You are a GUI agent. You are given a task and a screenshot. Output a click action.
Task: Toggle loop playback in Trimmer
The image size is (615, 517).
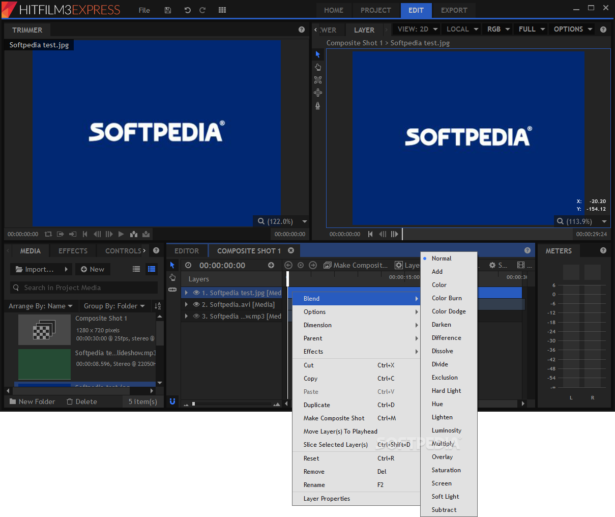tap(48, 234)
